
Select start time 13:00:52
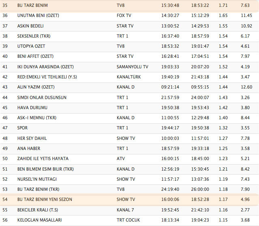coord(170,26)
